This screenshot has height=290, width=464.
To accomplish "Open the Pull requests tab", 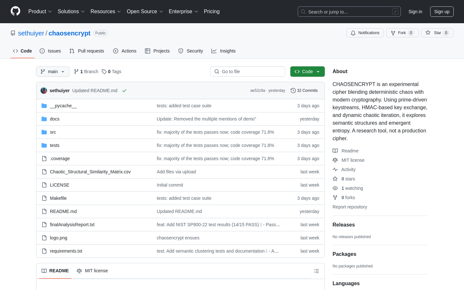I will pos(87,51).
